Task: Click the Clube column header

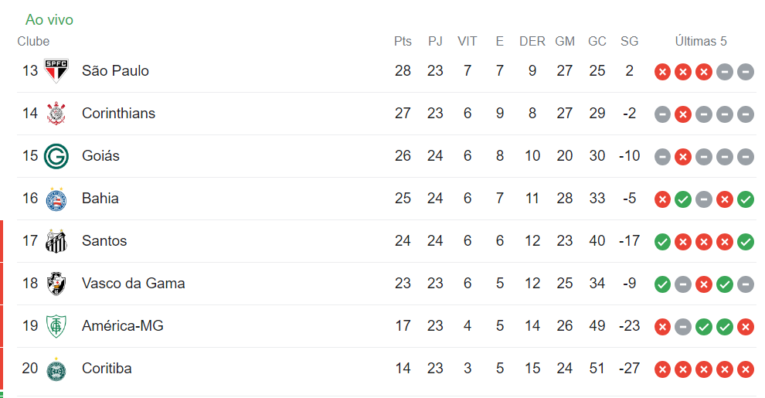Action: [33, 42]
